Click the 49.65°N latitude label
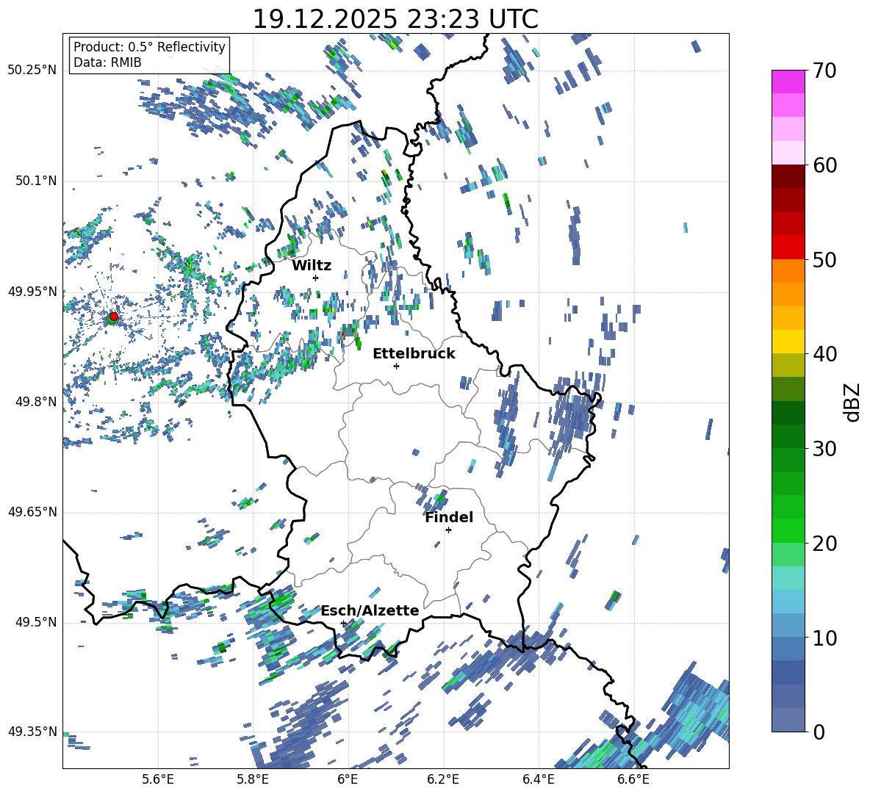The height and width of the screenshot is (794, 870). pos(32,512)
